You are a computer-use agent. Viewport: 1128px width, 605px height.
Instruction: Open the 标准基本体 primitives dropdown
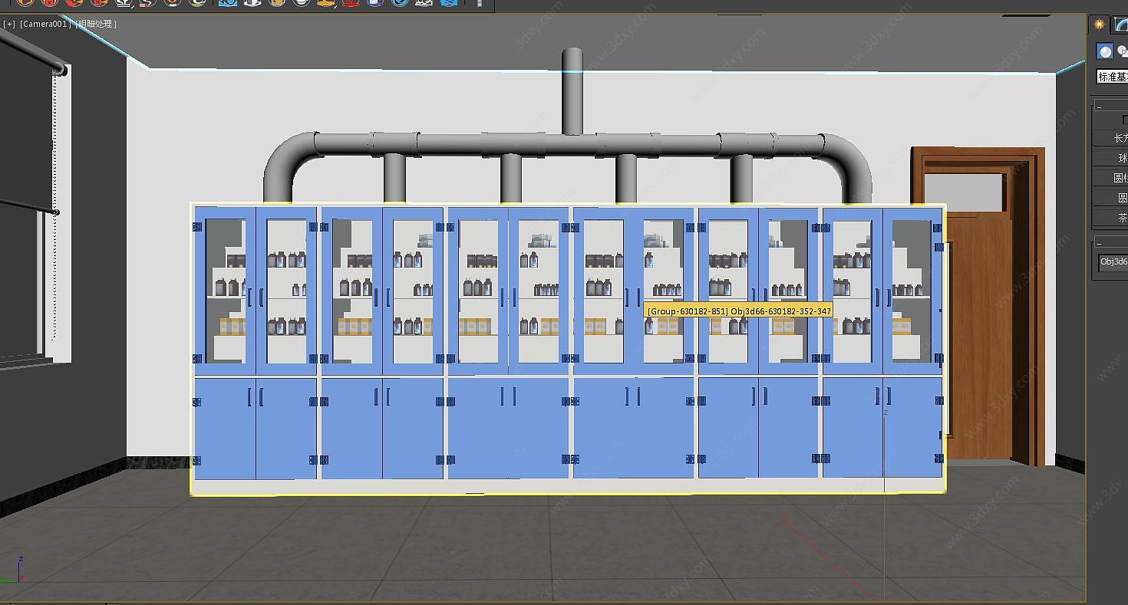point(1112,77)
